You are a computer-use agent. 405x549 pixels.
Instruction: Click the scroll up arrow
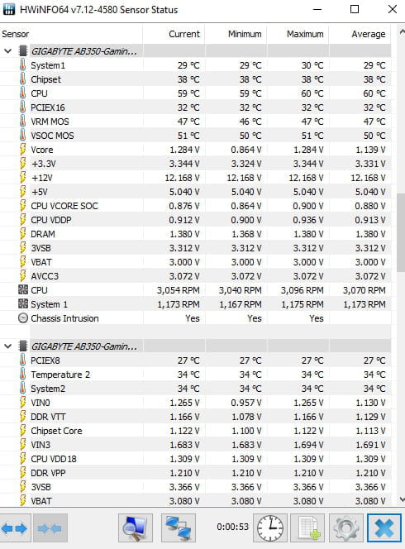(402, 32)
